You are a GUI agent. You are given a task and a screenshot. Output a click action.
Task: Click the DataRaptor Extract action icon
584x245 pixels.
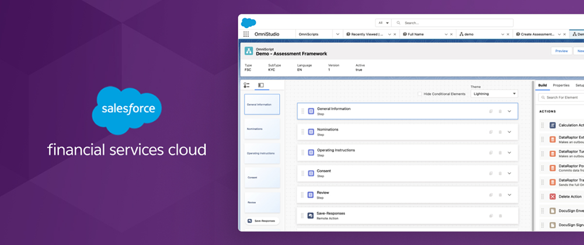coord(552,139)
